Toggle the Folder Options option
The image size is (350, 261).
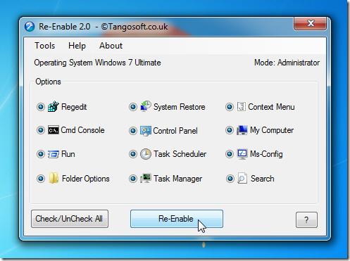[41, 179]
